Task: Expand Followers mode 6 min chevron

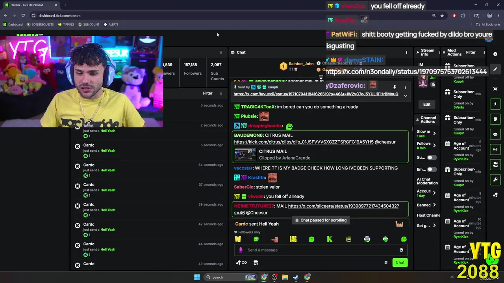Action: 434,145
